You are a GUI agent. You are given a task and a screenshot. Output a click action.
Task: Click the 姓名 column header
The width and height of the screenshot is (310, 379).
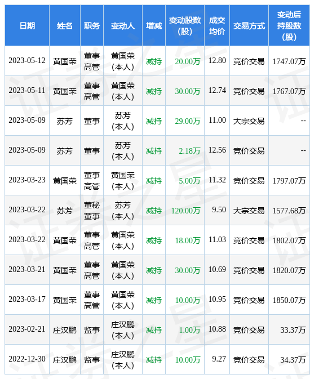(65, 25)
